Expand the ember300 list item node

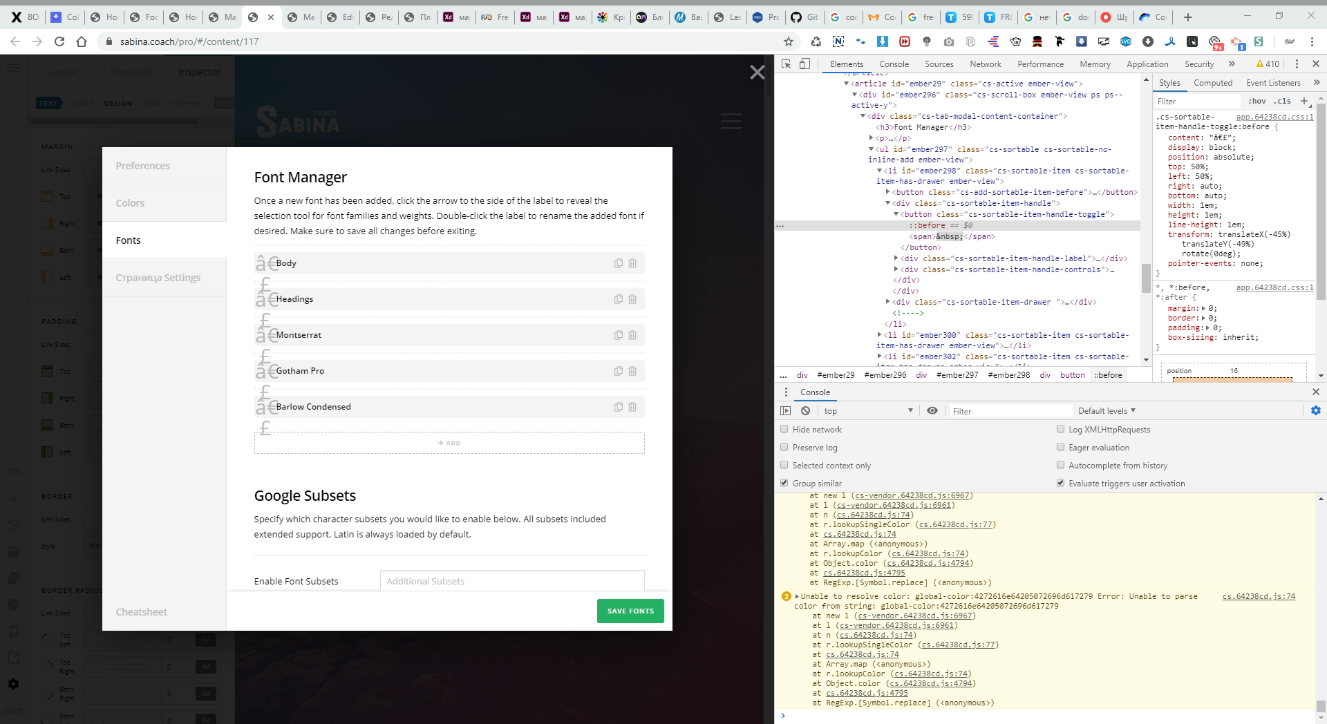pyautogui.click(x=879, y=335)
